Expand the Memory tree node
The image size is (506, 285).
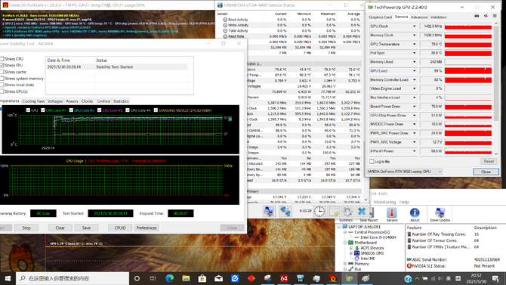(345, 264)
